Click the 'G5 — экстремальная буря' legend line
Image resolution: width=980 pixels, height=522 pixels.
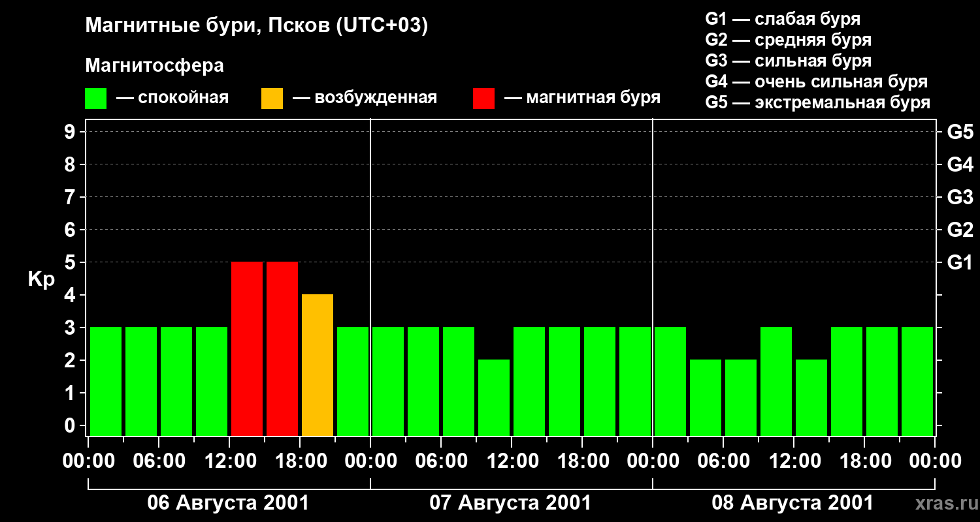818,102
